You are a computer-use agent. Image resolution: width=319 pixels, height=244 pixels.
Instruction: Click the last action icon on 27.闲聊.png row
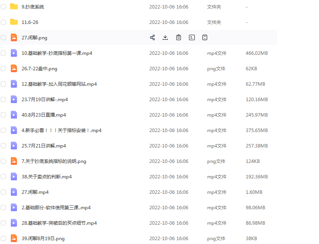[205, 37]
